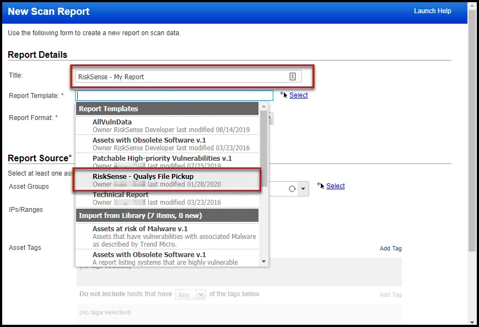Choose Technical Report template

pyautogui.click(x=167, y=199)
